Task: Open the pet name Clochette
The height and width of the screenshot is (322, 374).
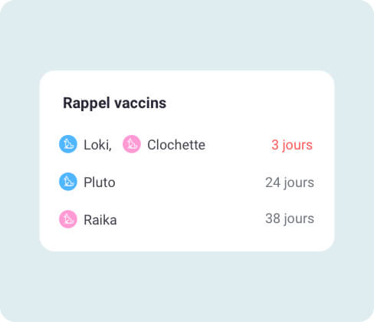Action: [x=176, y=145]
